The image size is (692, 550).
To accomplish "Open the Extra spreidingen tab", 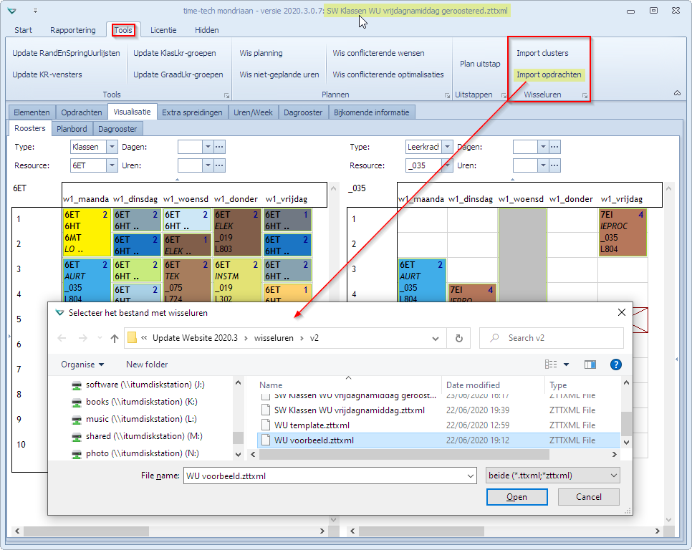I will click(192, 112).
